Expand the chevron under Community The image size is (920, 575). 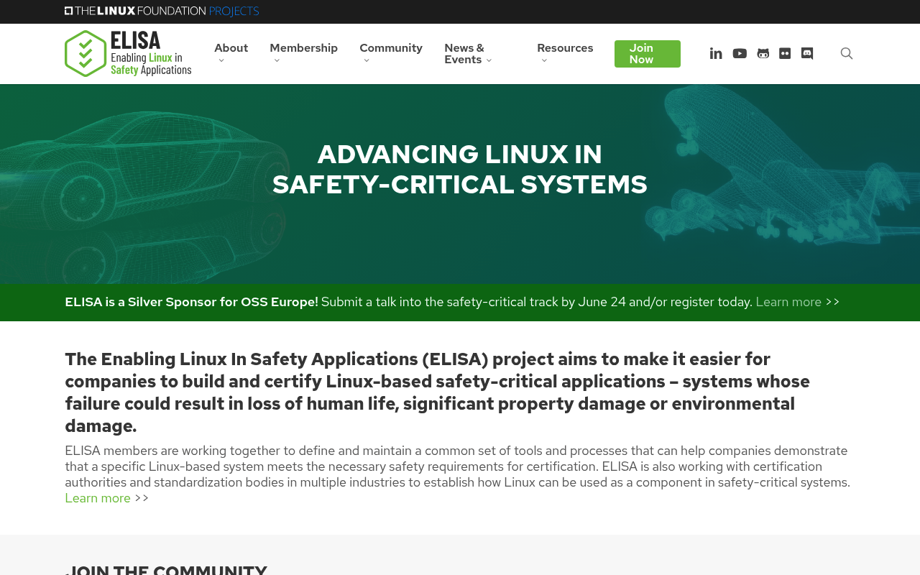pyautogui.click(x=367, y=60)
